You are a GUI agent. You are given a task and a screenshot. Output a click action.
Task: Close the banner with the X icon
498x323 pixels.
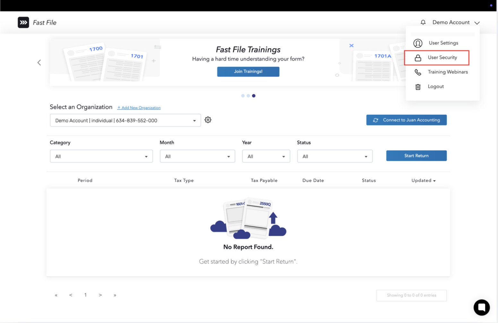tap(351, 46)
